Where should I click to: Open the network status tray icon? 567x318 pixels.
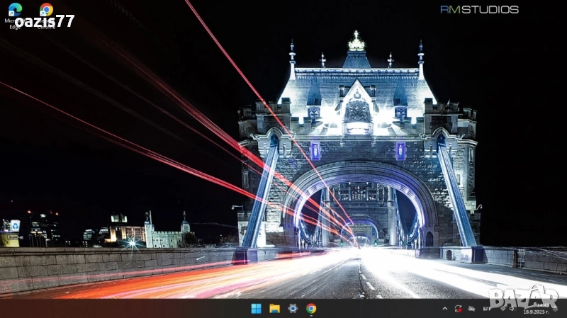coord(503,309)
